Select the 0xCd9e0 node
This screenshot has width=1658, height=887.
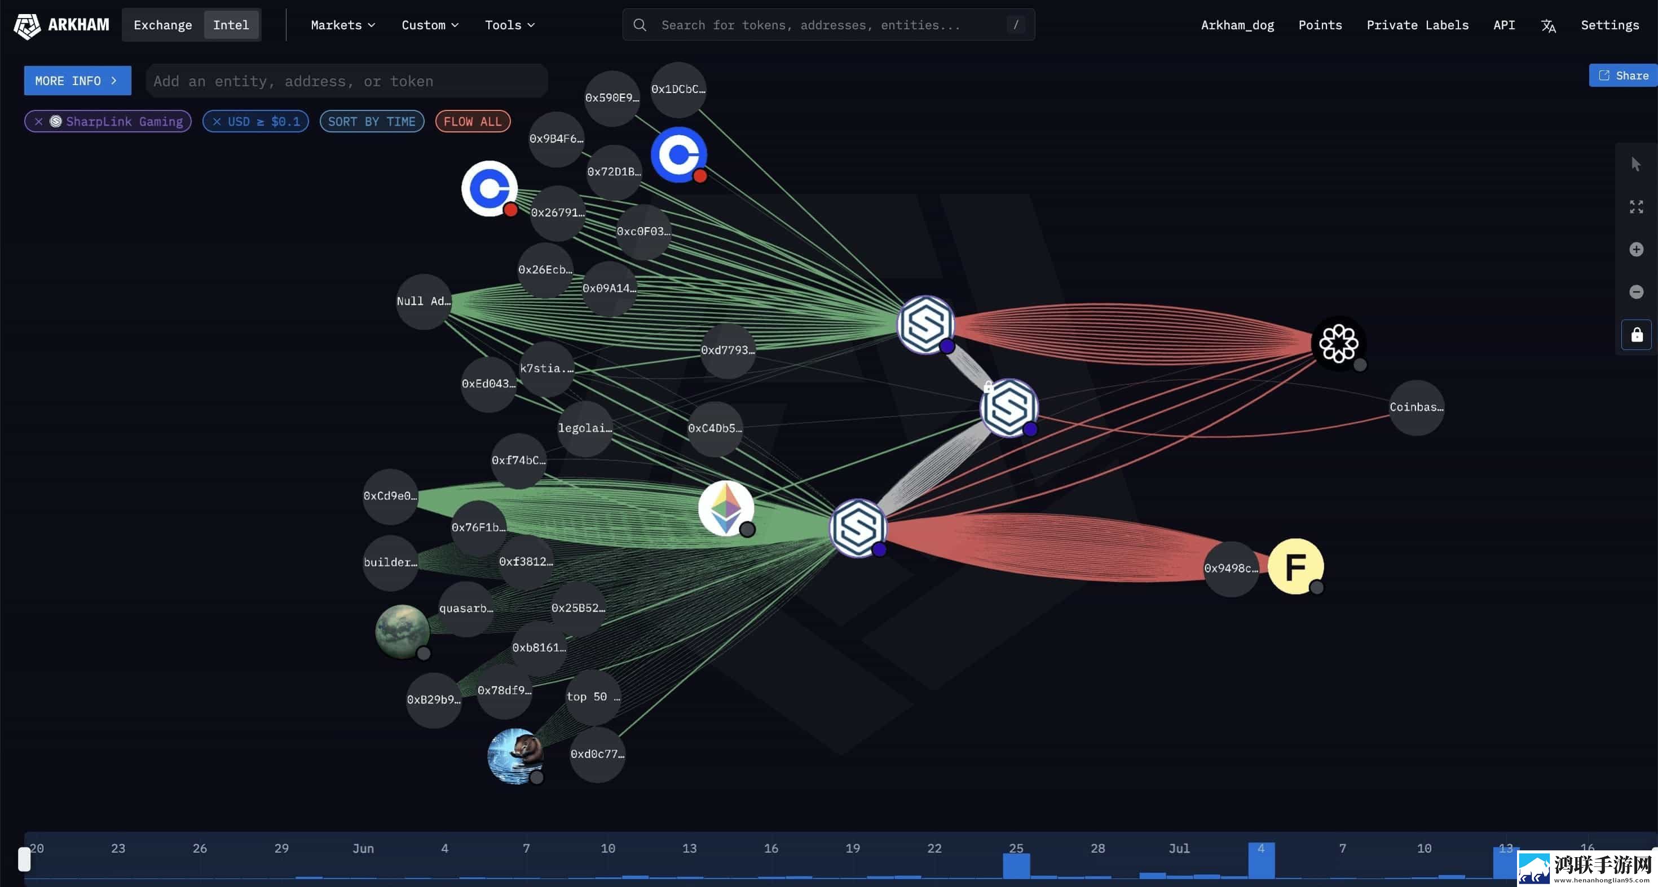pyautogui.click(x=390, y=496)
